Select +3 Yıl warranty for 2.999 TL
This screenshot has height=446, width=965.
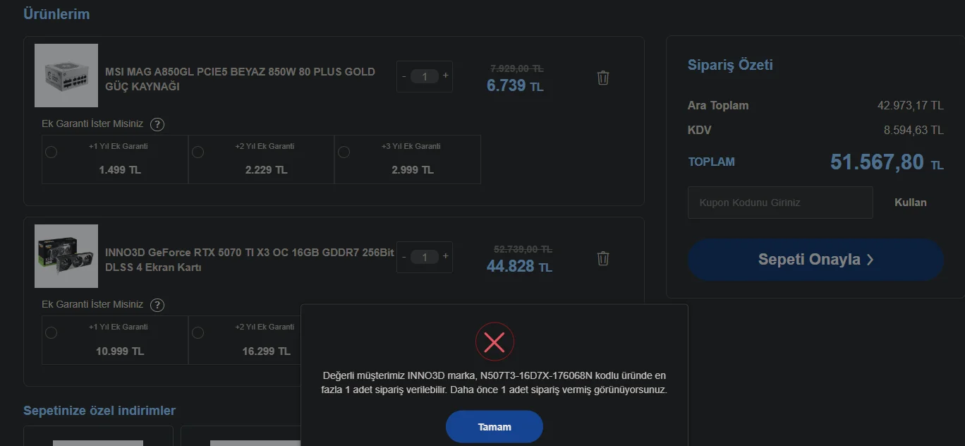344,152
